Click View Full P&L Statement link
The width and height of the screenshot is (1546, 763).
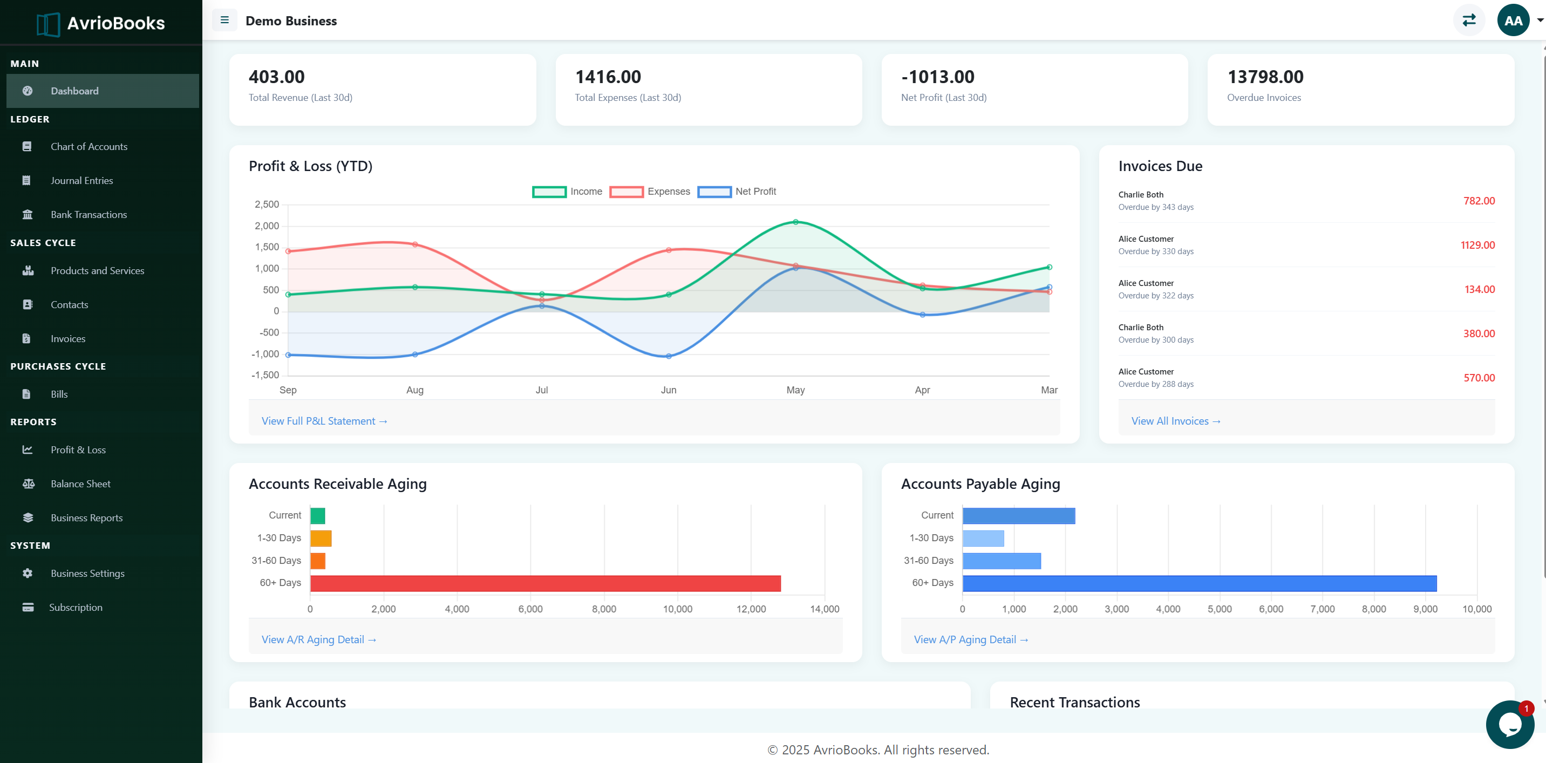(324, 421)
